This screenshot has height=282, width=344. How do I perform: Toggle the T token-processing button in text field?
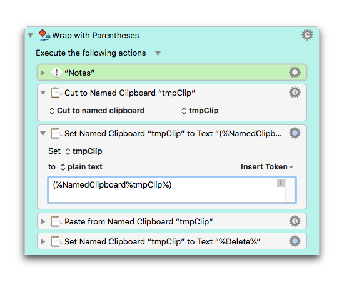[281, 183]
